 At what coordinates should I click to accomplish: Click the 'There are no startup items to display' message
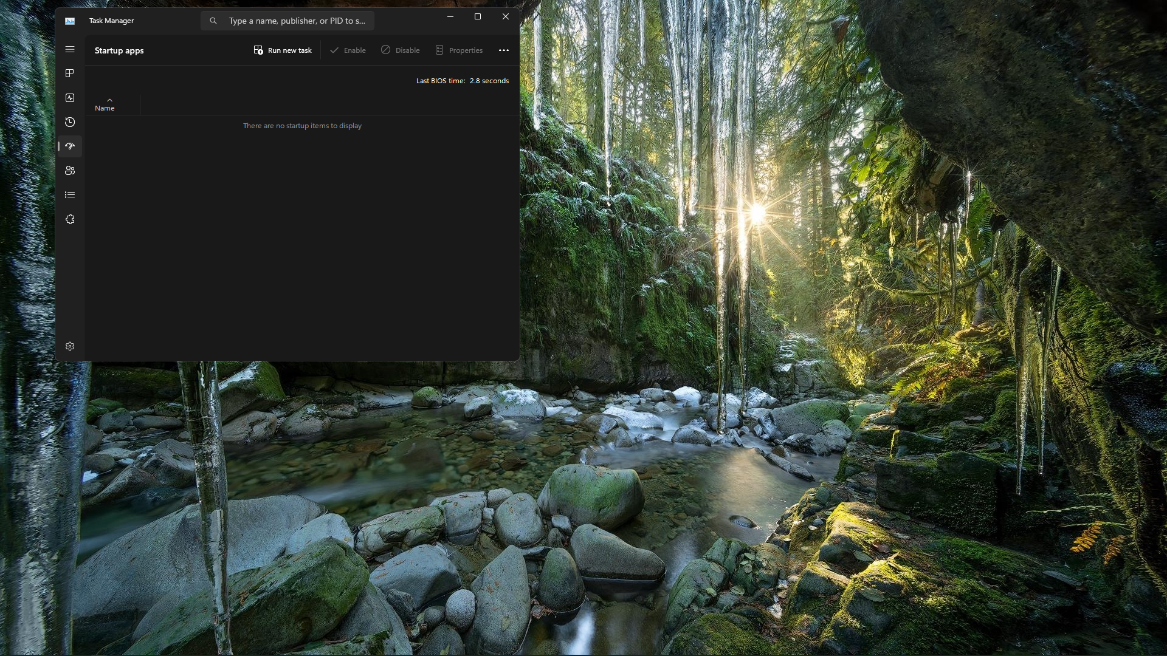click(x=303, y=126)
